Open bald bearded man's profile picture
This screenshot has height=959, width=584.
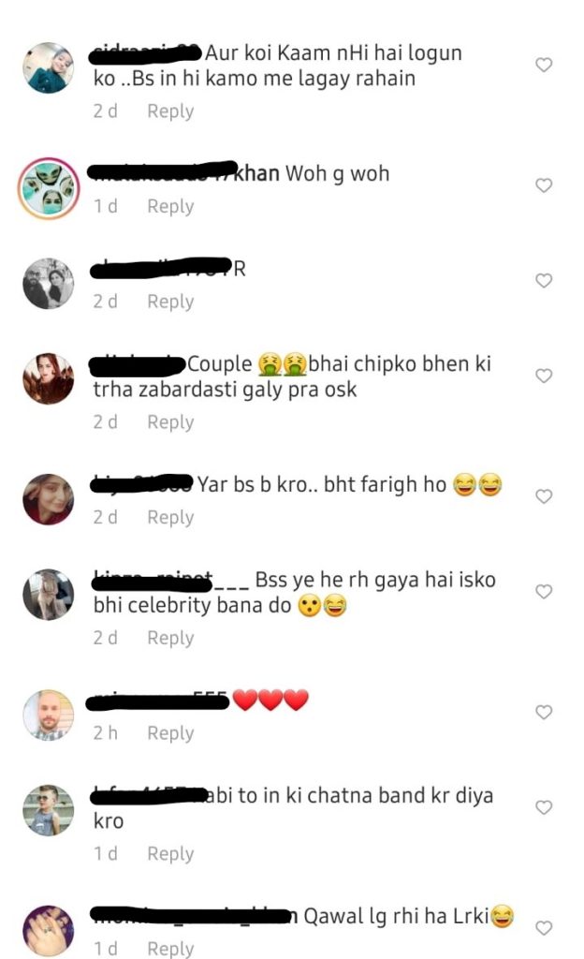(x=49, y=715)
